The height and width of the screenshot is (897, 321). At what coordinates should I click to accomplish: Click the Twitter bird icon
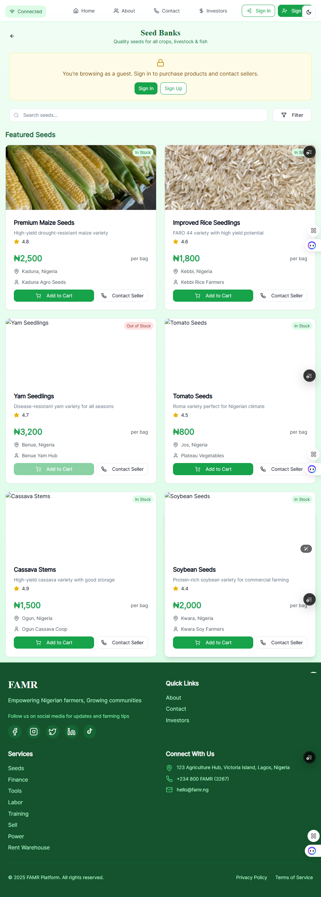pos(53,731)
